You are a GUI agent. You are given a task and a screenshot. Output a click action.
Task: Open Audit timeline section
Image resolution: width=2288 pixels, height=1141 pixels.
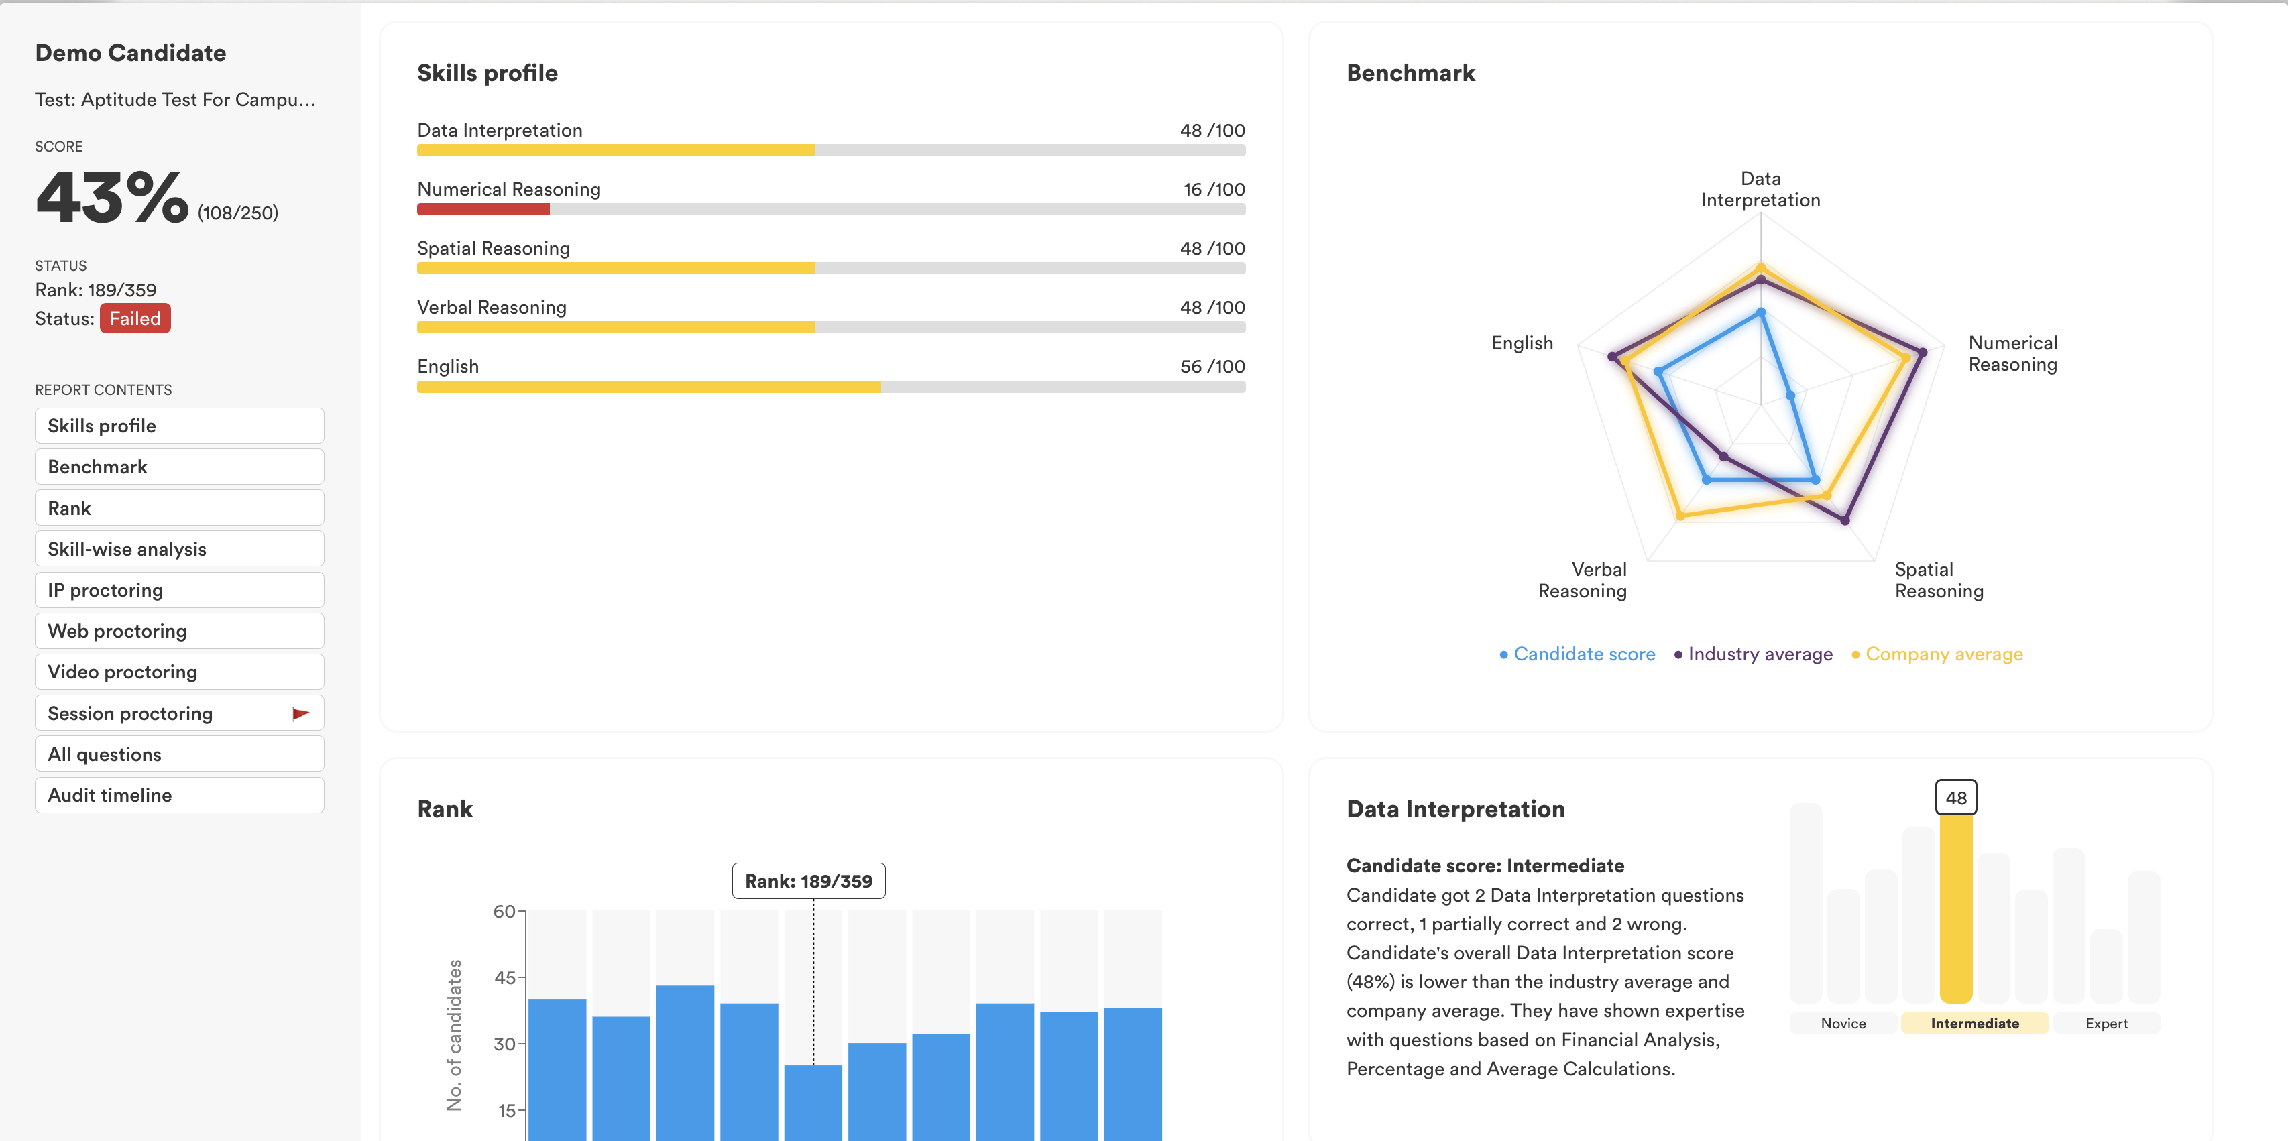[x=180, y=794]
